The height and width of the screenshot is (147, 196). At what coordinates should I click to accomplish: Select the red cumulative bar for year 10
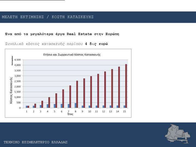click(x=91, y=92)
